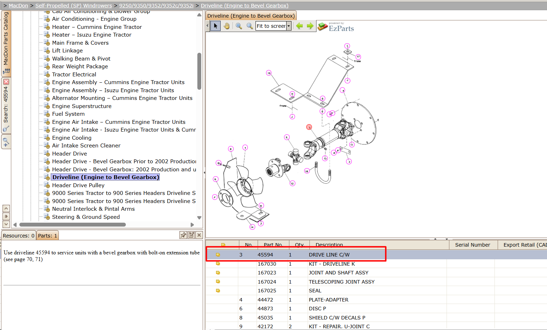This screenshot has width=547, height=330.
Task: Select the Parts: 1 tab
Action: click(47, 236)
